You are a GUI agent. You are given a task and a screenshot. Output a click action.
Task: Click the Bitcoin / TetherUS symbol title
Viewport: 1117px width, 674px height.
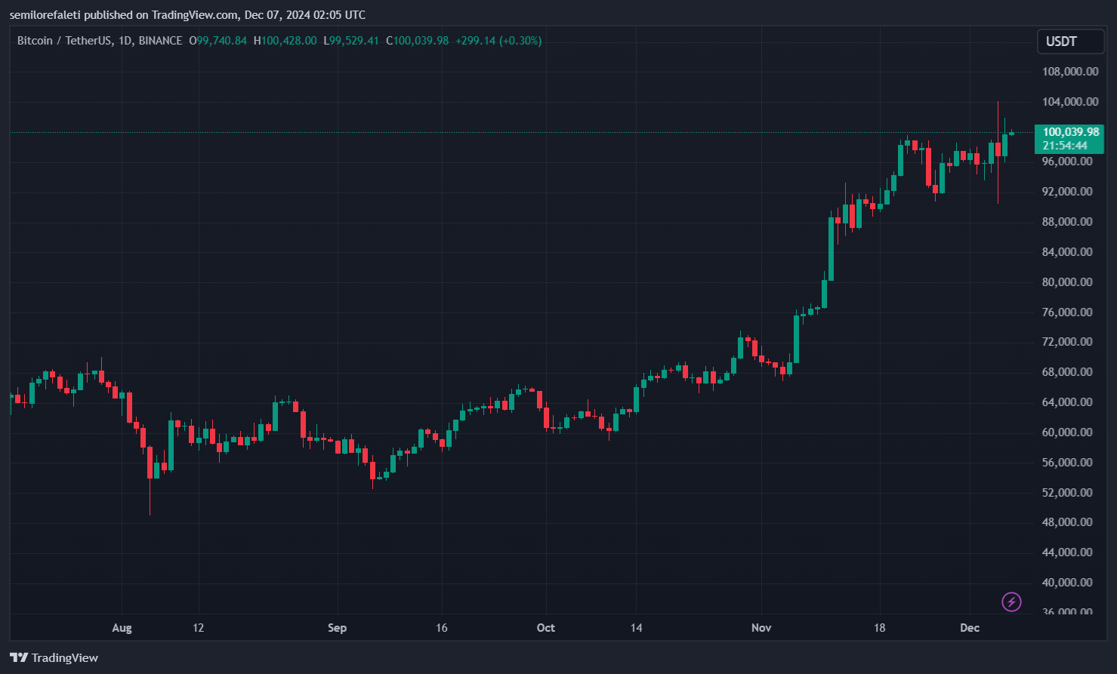[65, 41]
